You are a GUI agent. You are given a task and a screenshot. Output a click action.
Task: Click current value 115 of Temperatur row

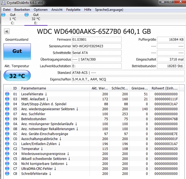click(105, 149)
